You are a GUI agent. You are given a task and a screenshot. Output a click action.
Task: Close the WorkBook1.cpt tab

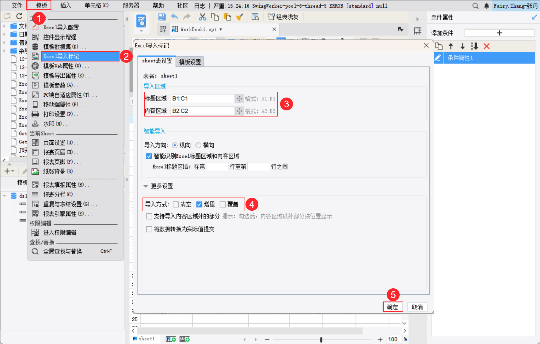click(274, 29)
